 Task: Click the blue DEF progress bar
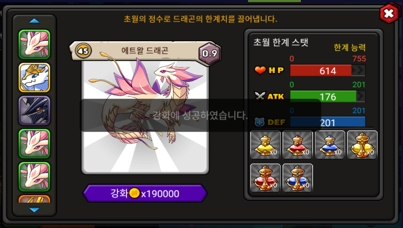[328, 122]
